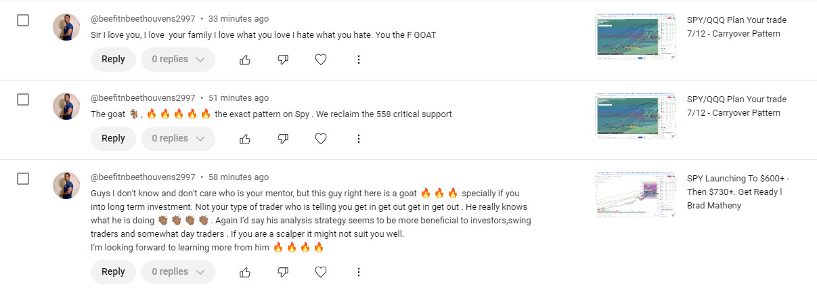Expand replies on the 58 minutes ago comment
The height and width of the screenshot is (289, 817).
click(178, 272)
